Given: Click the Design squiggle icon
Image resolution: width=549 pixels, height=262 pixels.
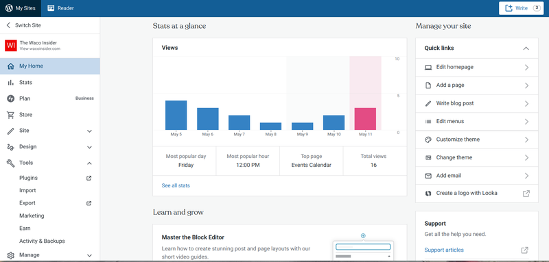Looking at the screenshot, I should click(x=11, y=147).
